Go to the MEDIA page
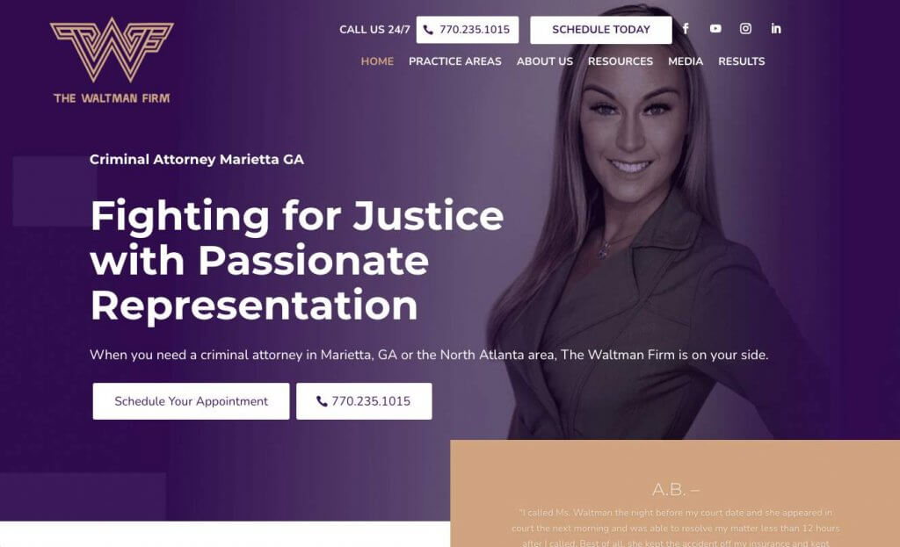900x547 pixels. [x=686, y=61]
